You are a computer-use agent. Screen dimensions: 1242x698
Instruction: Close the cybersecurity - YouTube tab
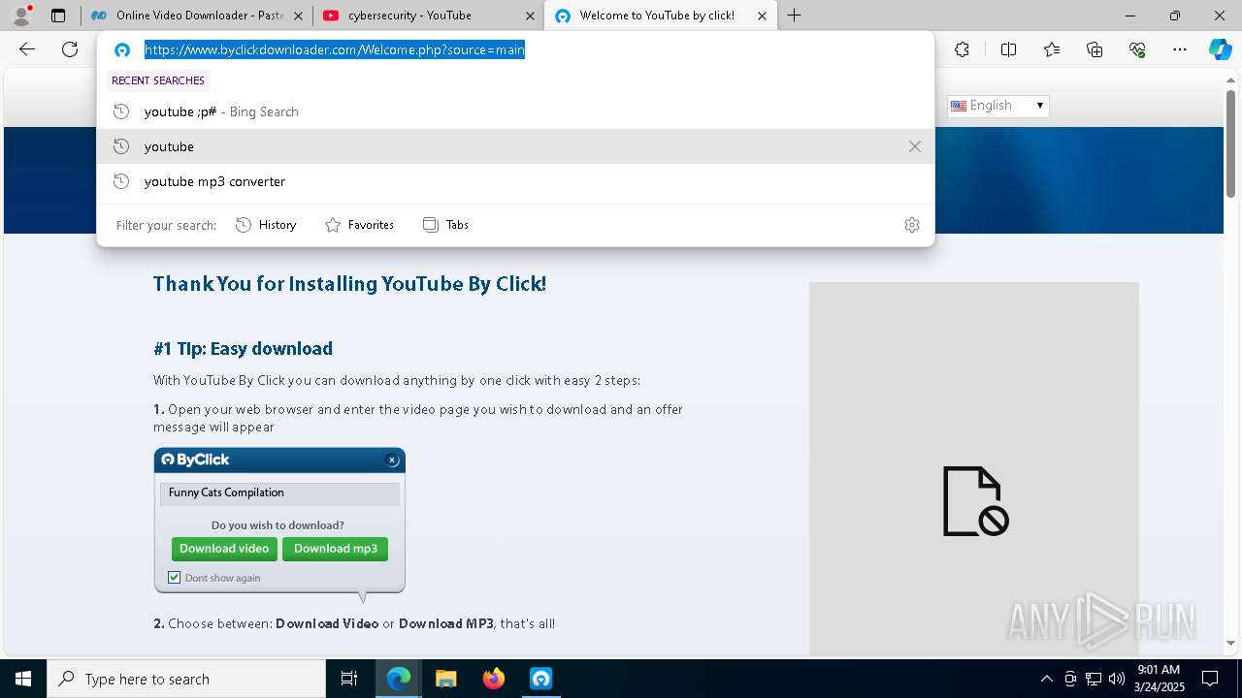pyautogui.click(x=530, y=16)
